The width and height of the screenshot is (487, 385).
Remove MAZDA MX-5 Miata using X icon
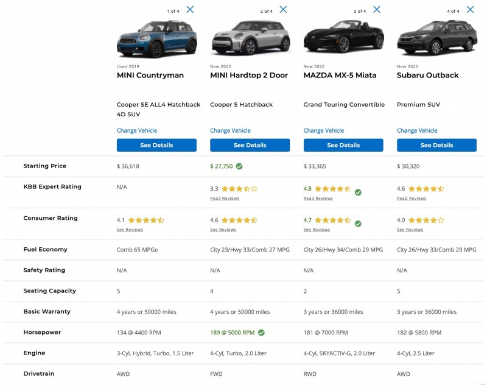tap(377, 10)
